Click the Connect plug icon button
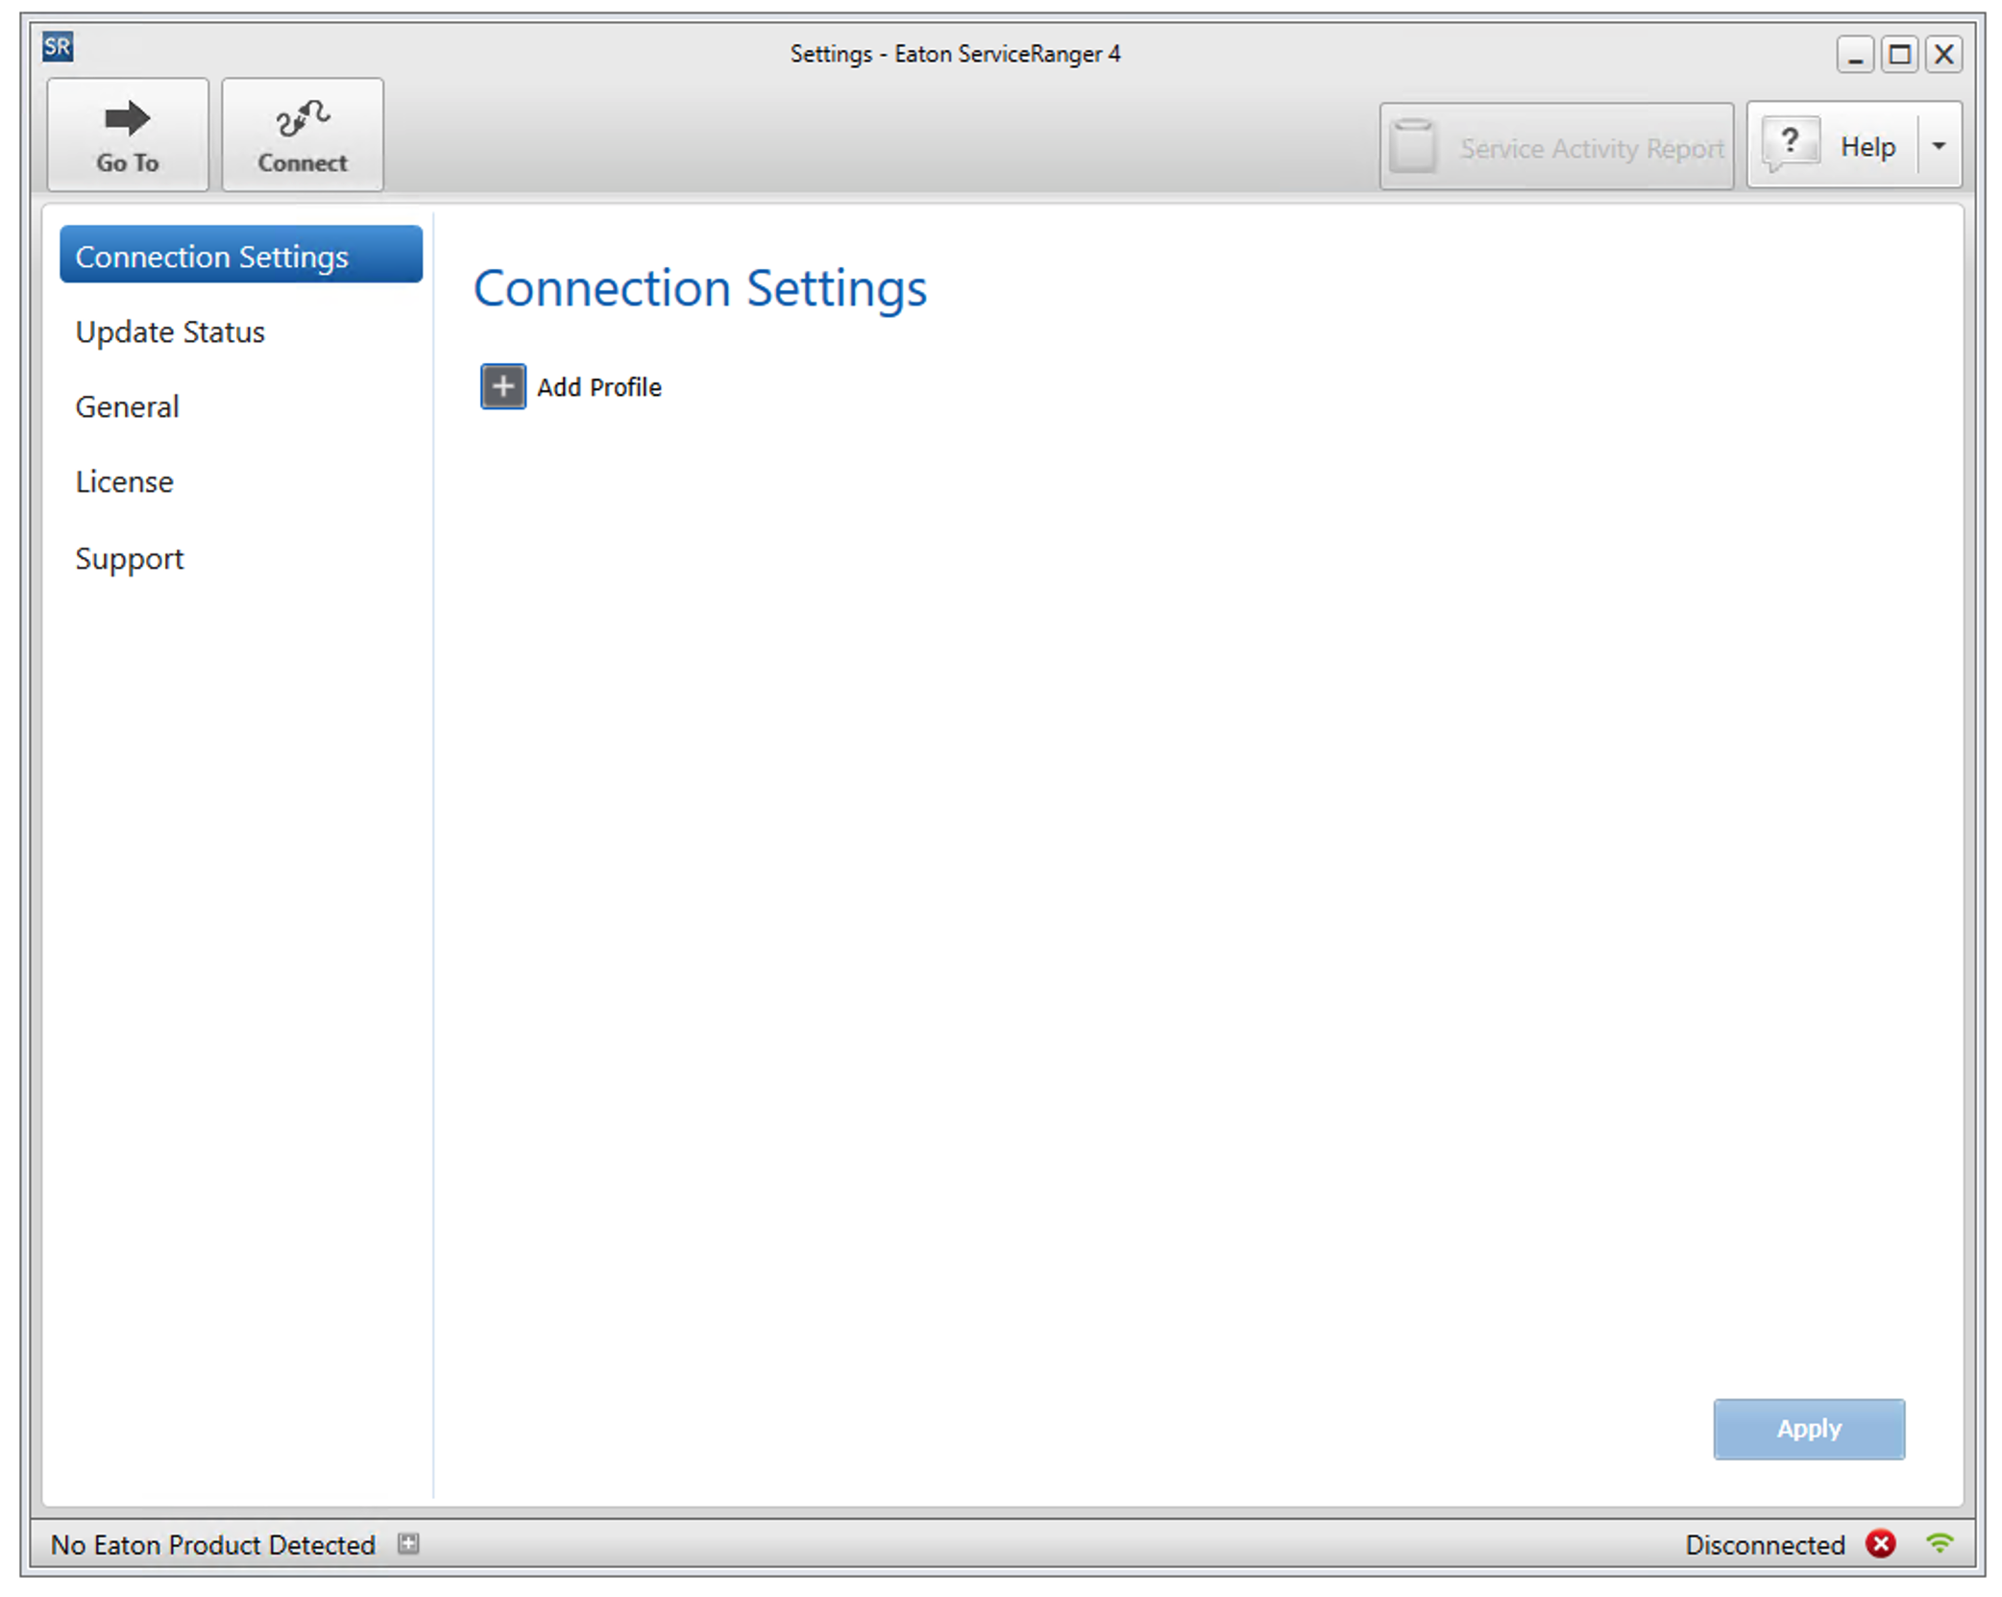The height and width of the screenshot is (1597, 2002). click(x=303, y=135)
